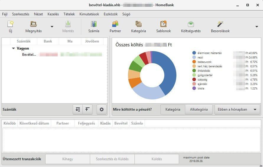Click Szerkesztés és Küldés button
This screenshot has width=263, height=167.
click(112, 159)
